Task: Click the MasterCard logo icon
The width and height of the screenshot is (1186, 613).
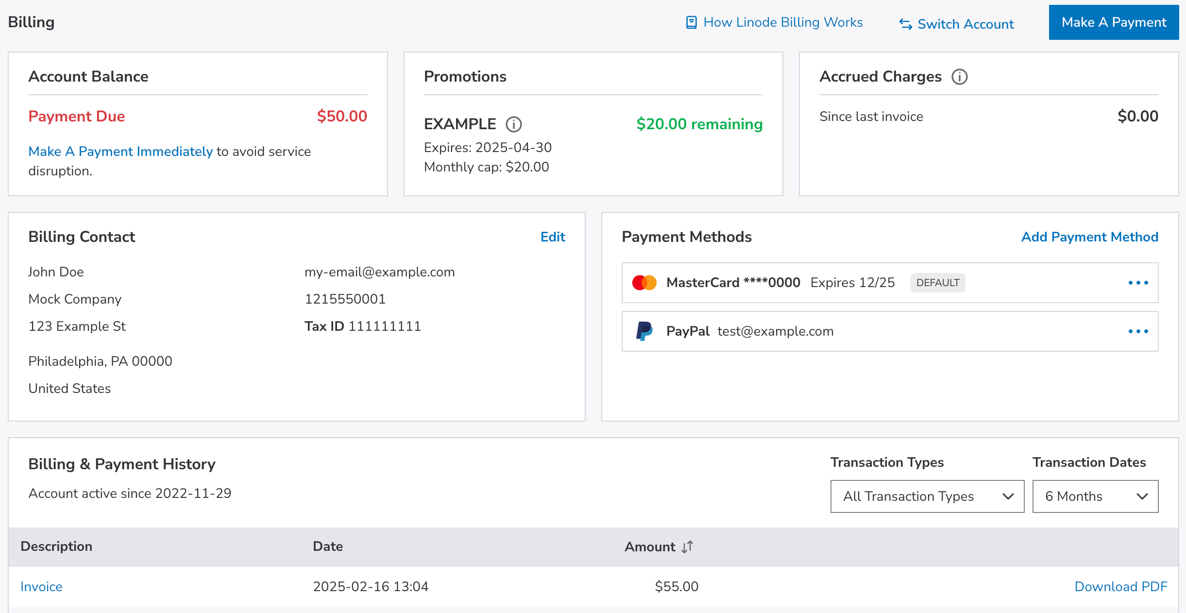Action: pyautogui.click(x=644, y=283)
